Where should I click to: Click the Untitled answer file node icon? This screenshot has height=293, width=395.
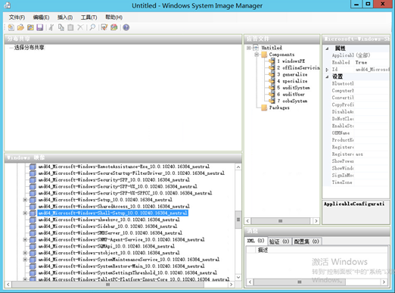coord(256,48)
